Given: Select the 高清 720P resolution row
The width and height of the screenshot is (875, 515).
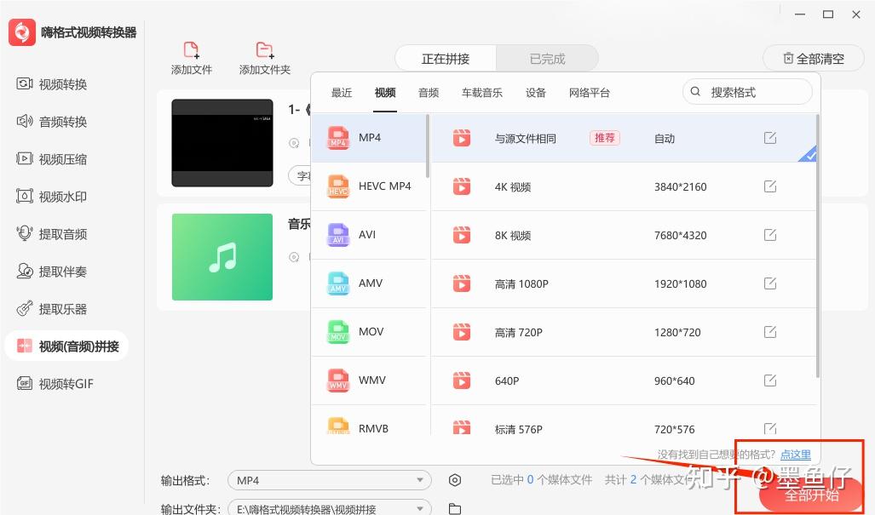Looking at the screenshot, I should click(624, 332).
